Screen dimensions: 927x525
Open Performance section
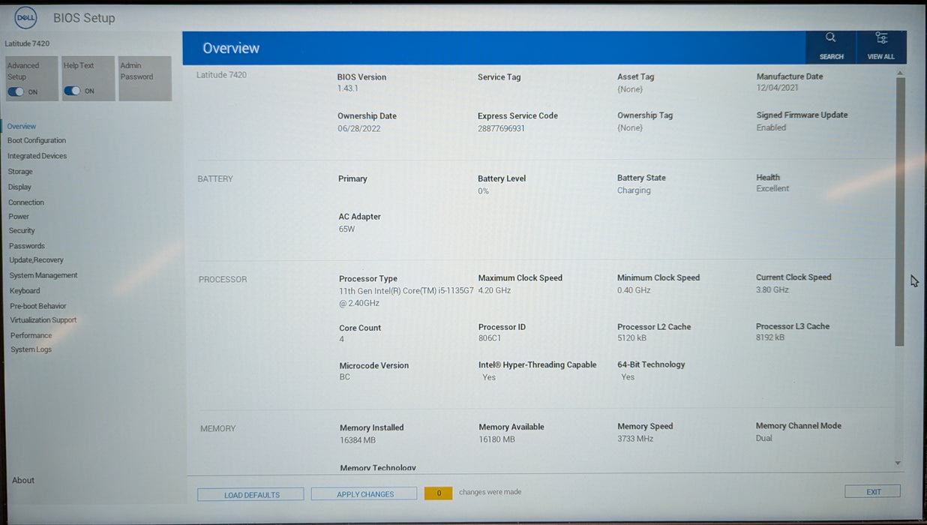pos(31,336)
